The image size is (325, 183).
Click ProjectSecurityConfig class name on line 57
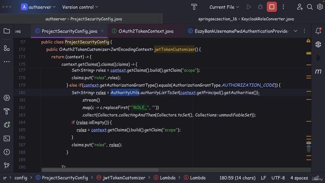coord(87,42)
